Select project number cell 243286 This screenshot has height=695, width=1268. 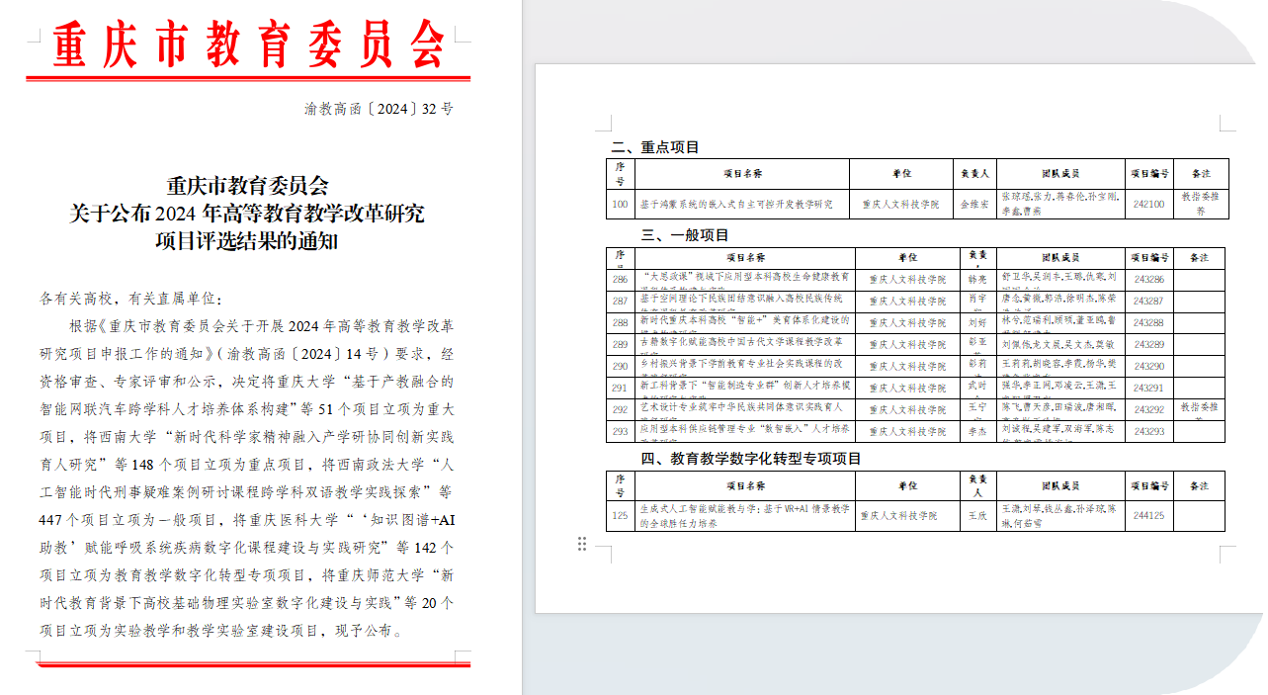[x=1148, y=280]
